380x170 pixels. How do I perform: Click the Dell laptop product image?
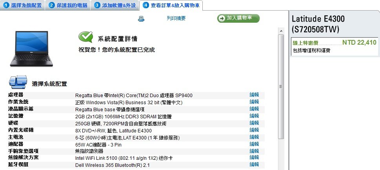tap(31, 49)
